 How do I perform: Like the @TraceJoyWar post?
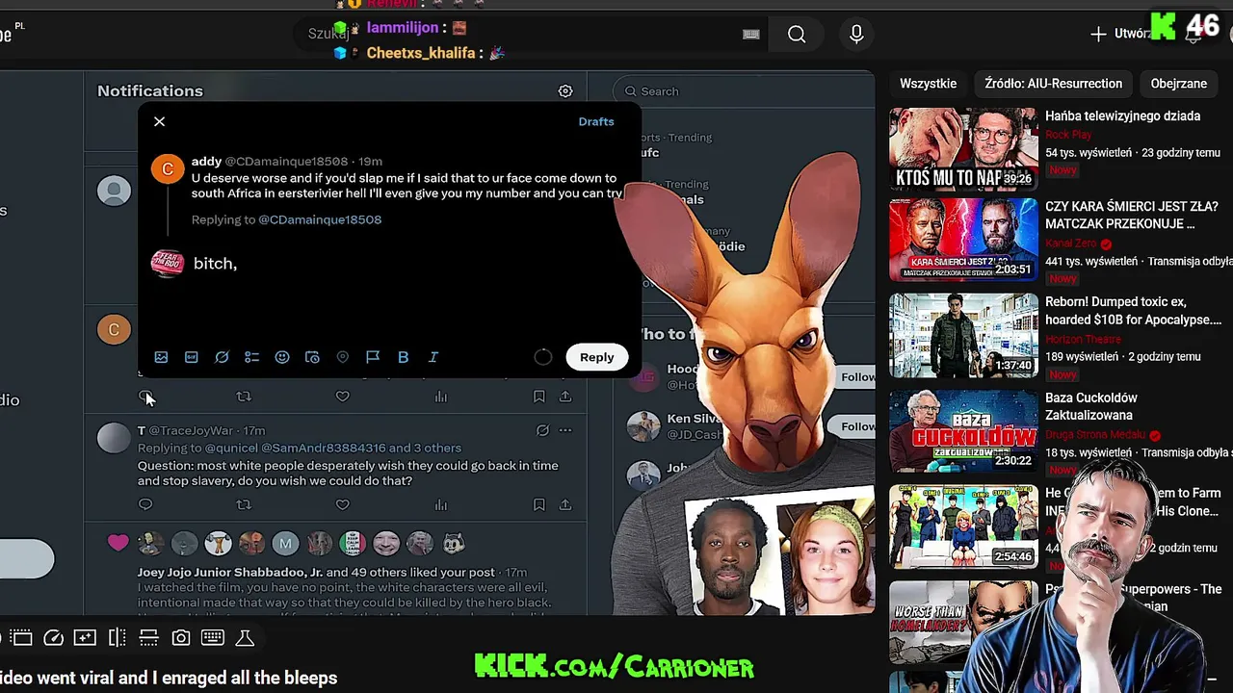click(343, 504)
